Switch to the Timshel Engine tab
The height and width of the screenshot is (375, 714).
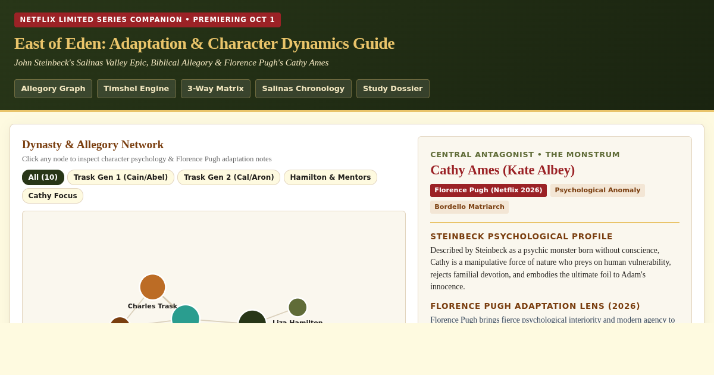coord(136,89)
